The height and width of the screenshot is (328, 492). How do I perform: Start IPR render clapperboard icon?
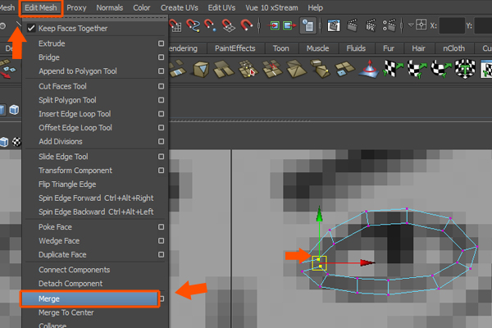[x=371, y=25]
